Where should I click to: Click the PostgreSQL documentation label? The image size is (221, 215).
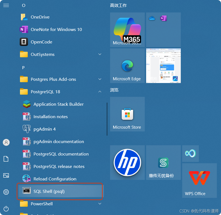point(61,154)
